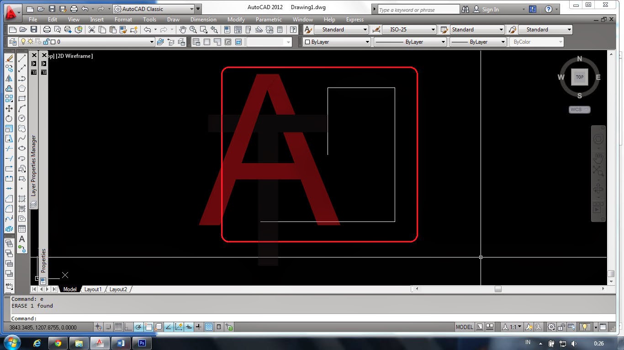Toggle Grid Display in status bar
This screenshot has height=350, width=624.
[118, 327]
